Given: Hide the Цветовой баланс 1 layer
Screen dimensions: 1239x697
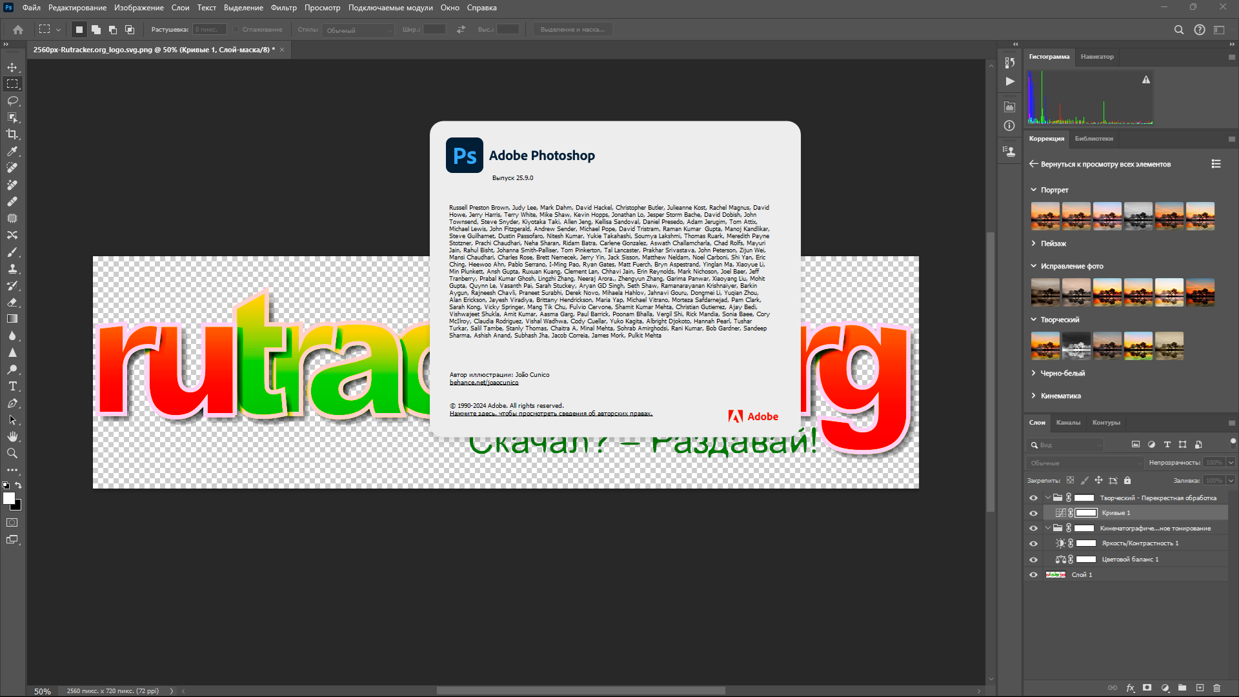Looking at the screenshot, I should point(1033,560).
